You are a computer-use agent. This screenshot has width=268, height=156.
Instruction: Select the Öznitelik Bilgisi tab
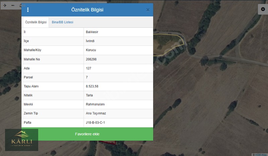pyautogui.click(x=36, y=22)
